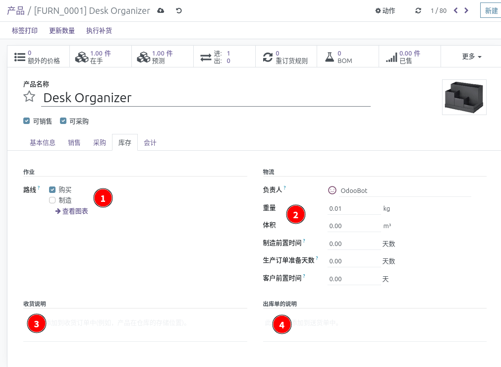Image resolution: width=501 pixels, height=367 pixels.
Task: Click the product image thumbnail
Action: (464, 97)
